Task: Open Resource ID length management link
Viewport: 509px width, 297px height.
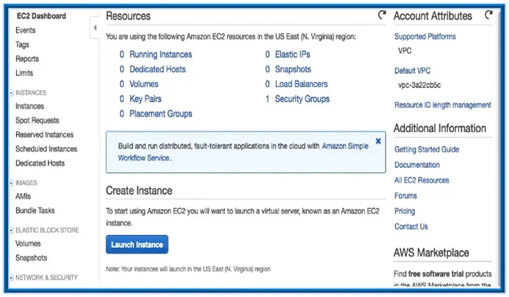Action: [x=442, y=105]
